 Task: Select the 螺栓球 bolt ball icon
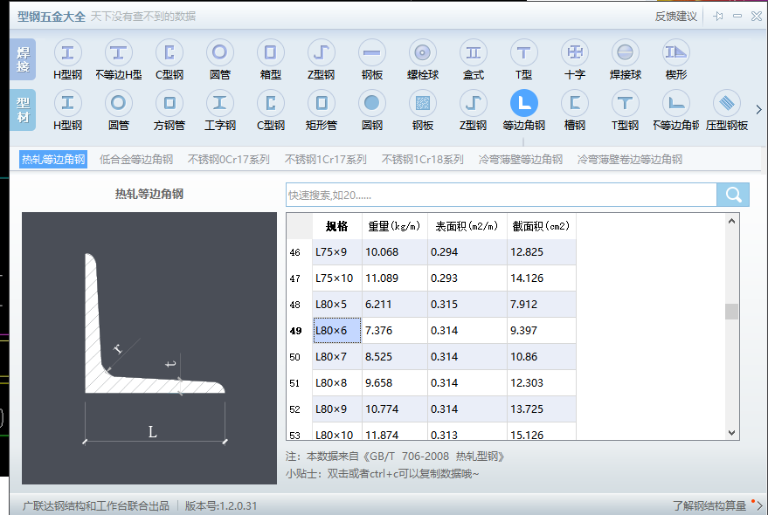[x=423, y=53]
